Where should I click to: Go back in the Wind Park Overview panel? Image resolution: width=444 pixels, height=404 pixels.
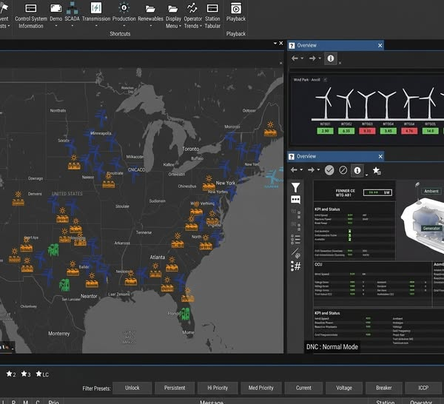coord(295,58)
